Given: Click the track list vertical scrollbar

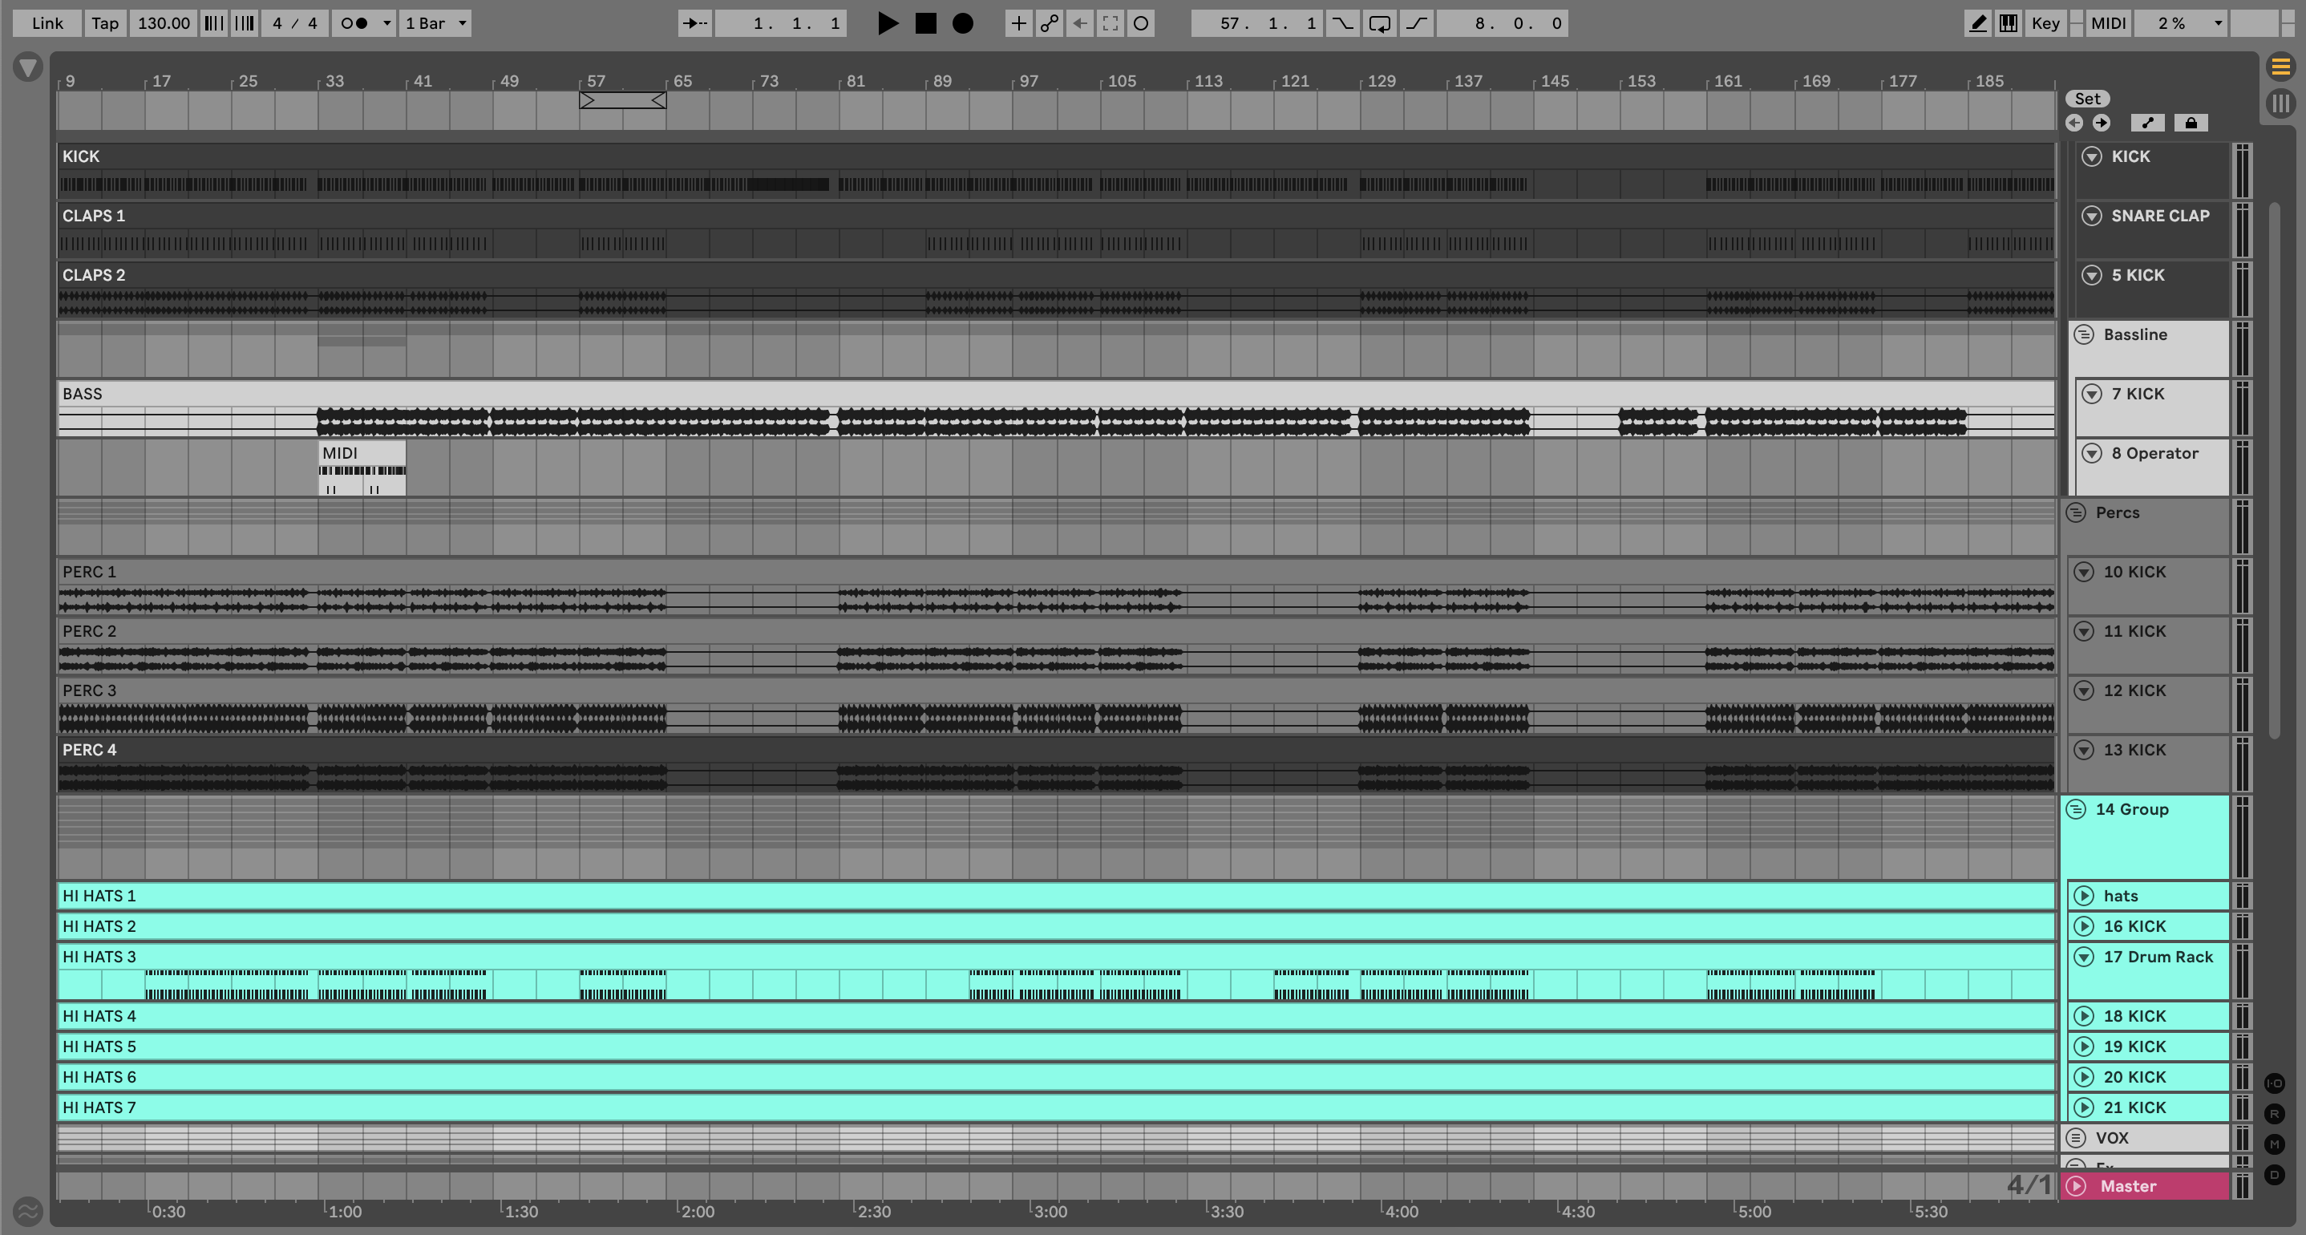Looking at the screenshot, I should click(2275, 470).
